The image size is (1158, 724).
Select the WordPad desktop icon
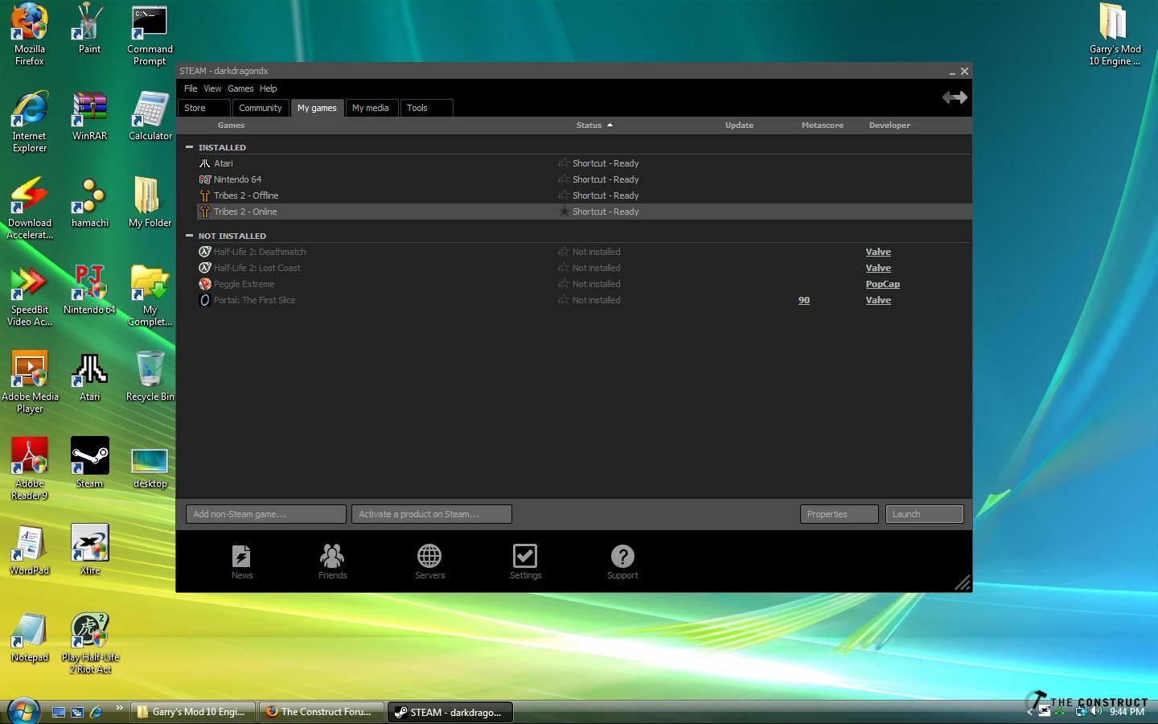[30, 550]
